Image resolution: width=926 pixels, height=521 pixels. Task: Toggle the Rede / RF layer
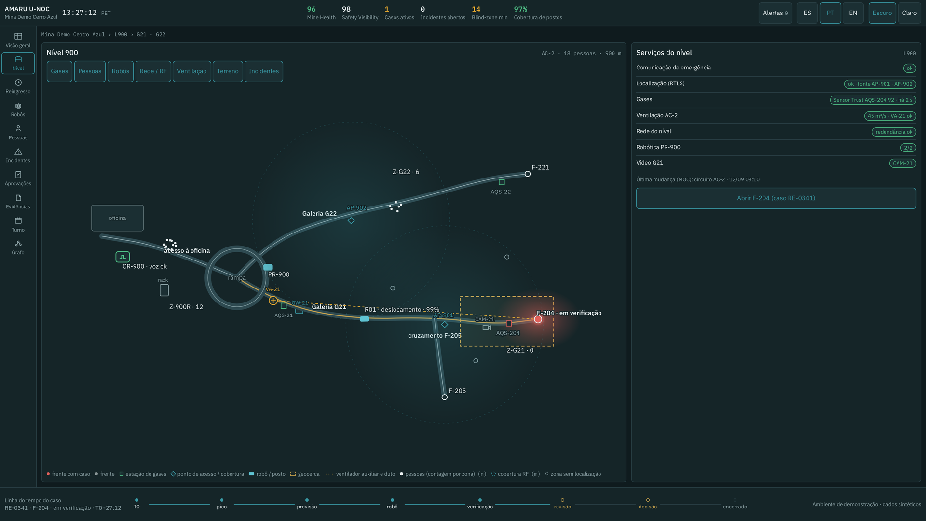coord(153,71)
